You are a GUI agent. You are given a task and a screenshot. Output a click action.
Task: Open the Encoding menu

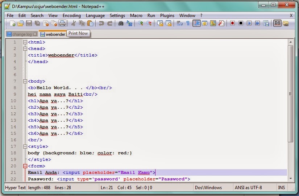[72, 16]
